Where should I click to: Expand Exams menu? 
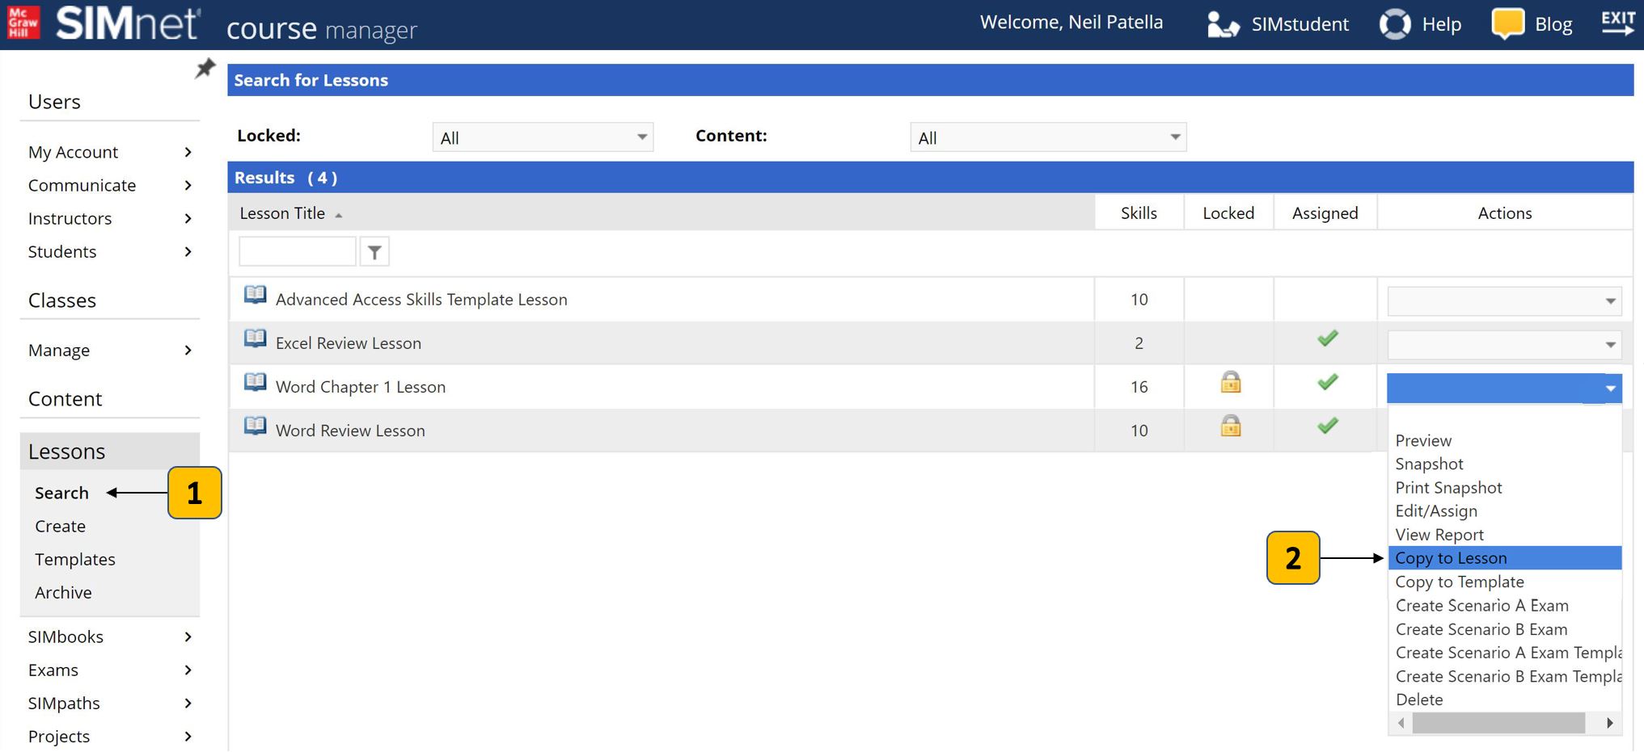[110, 670]
